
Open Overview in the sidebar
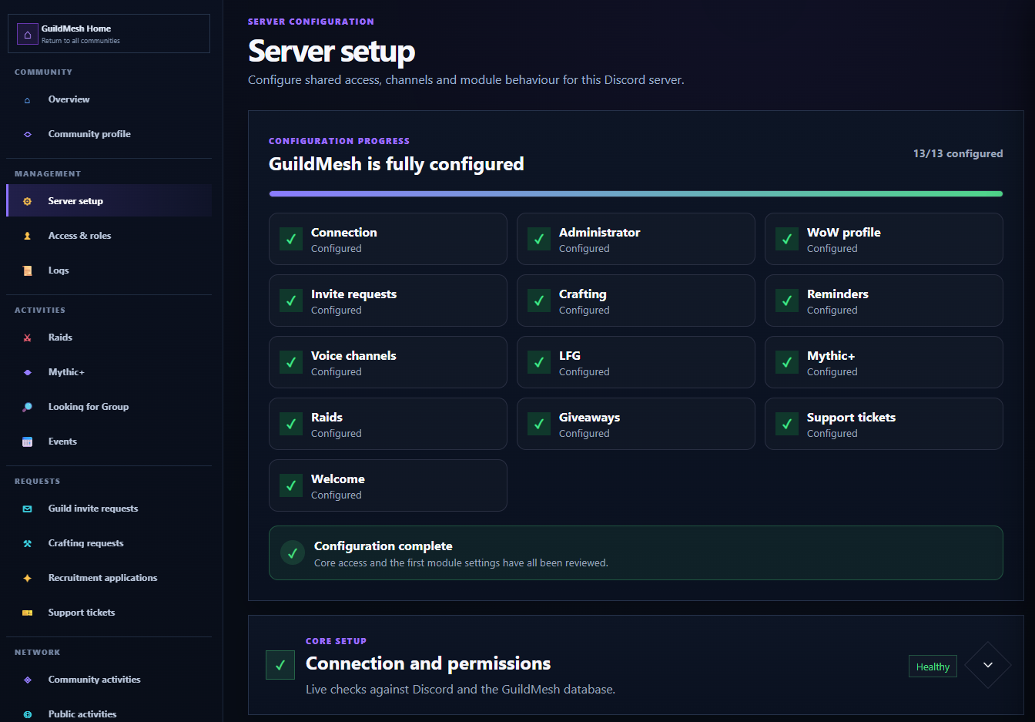109,99
